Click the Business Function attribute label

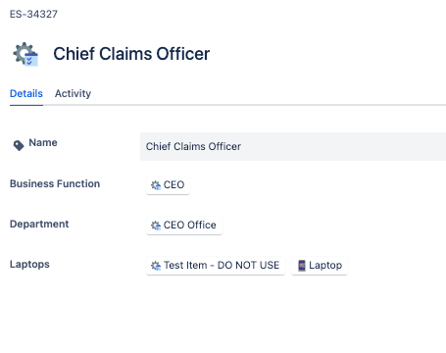(55, 183)
